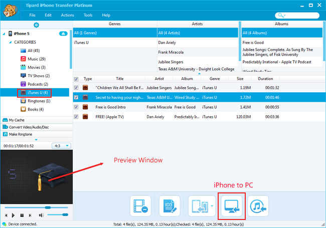Open the Actions menu

point(67,15)
